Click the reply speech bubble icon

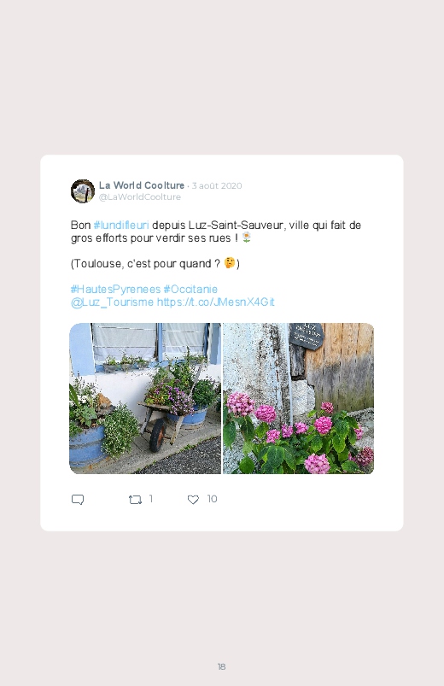[x=78, y=500]
